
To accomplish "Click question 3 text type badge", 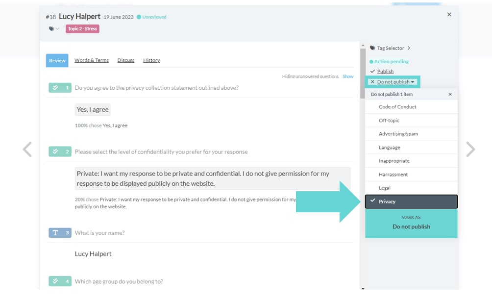I will pyautogui.click(x=60, y=232).
